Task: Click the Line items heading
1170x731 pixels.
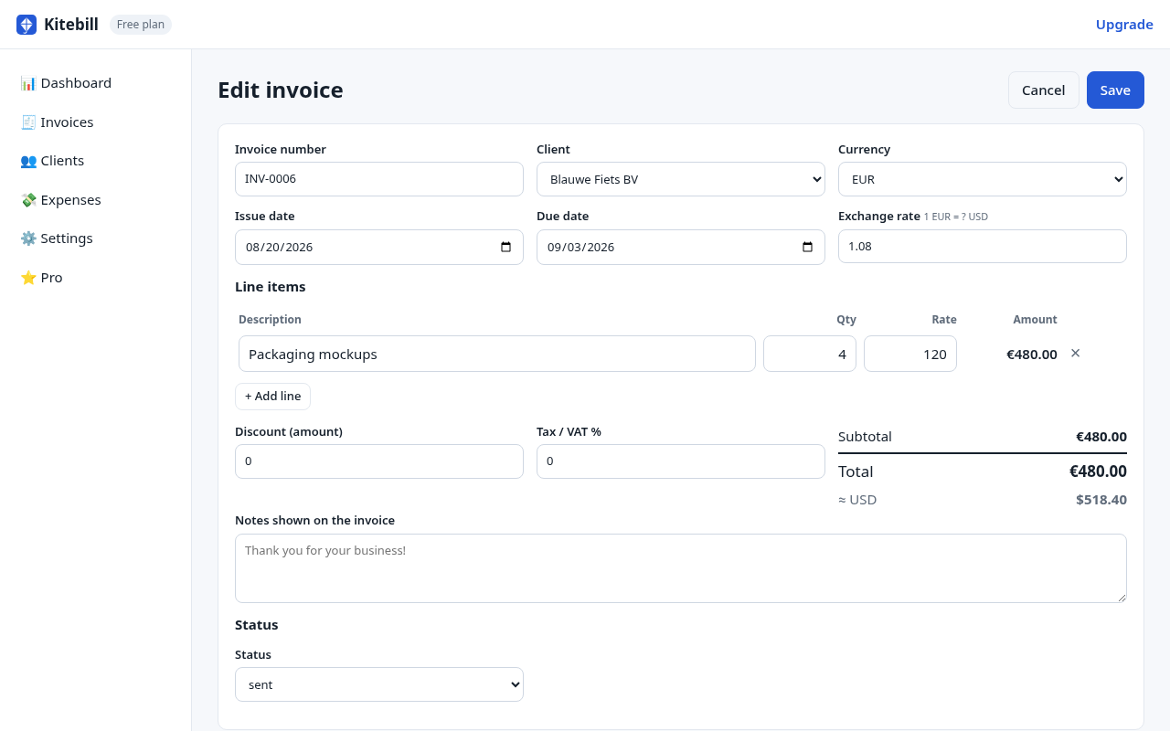Action: click(271, 287)
